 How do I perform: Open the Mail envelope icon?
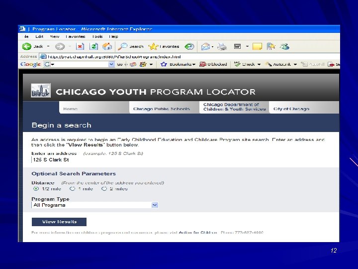[x=205, y=47]
